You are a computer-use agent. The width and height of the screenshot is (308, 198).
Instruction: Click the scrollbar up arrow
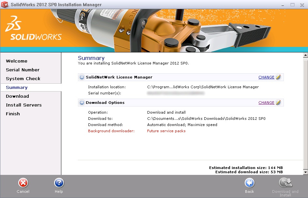click(x=305, y=55)
